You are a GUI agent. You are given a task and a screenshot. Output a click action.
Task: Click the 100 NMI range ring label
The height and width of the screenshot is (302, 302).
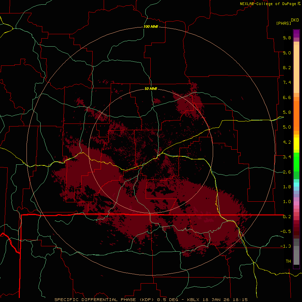[151, 27]
